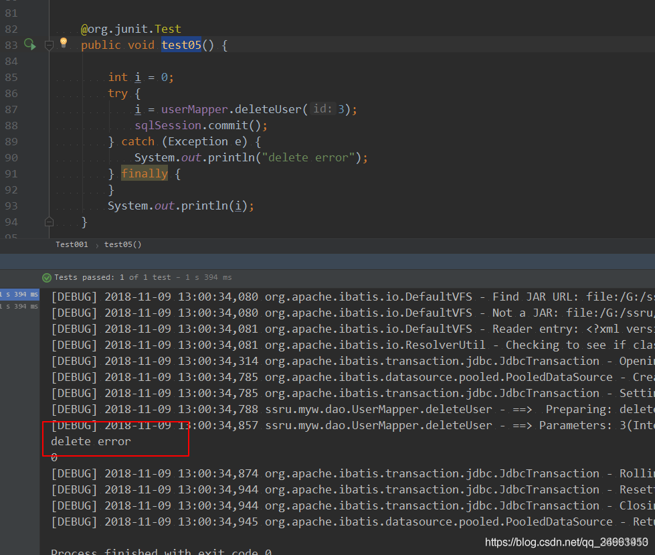Click the 13:00:34,945 PooledDataSource log line
Screen dimensions: 655x555
[353, 522]
